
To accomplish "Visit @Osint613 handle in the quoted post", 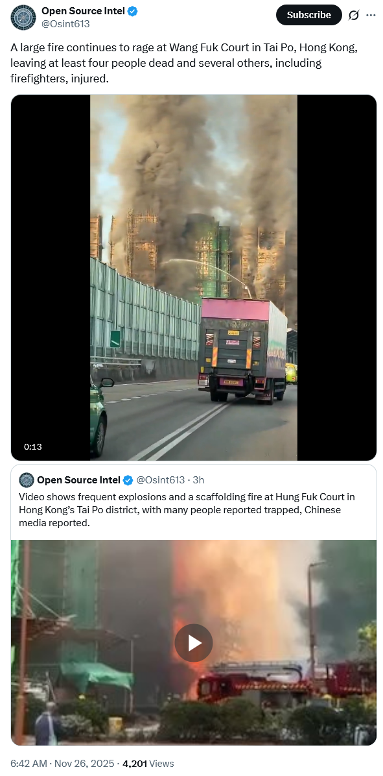I will point(161,480).
